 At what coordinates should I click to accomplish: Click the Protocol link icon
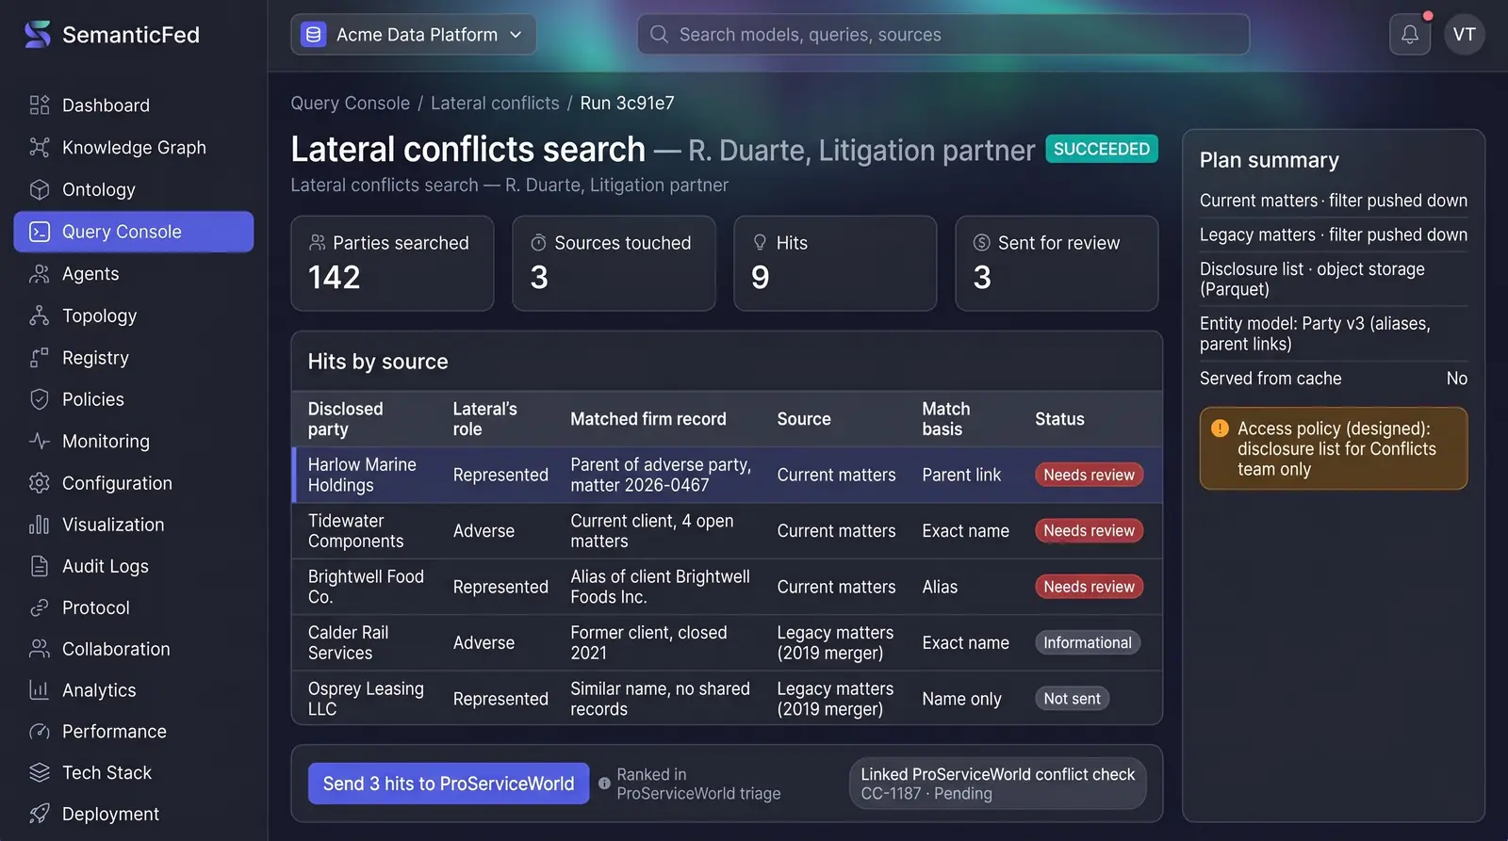(40, 607)
